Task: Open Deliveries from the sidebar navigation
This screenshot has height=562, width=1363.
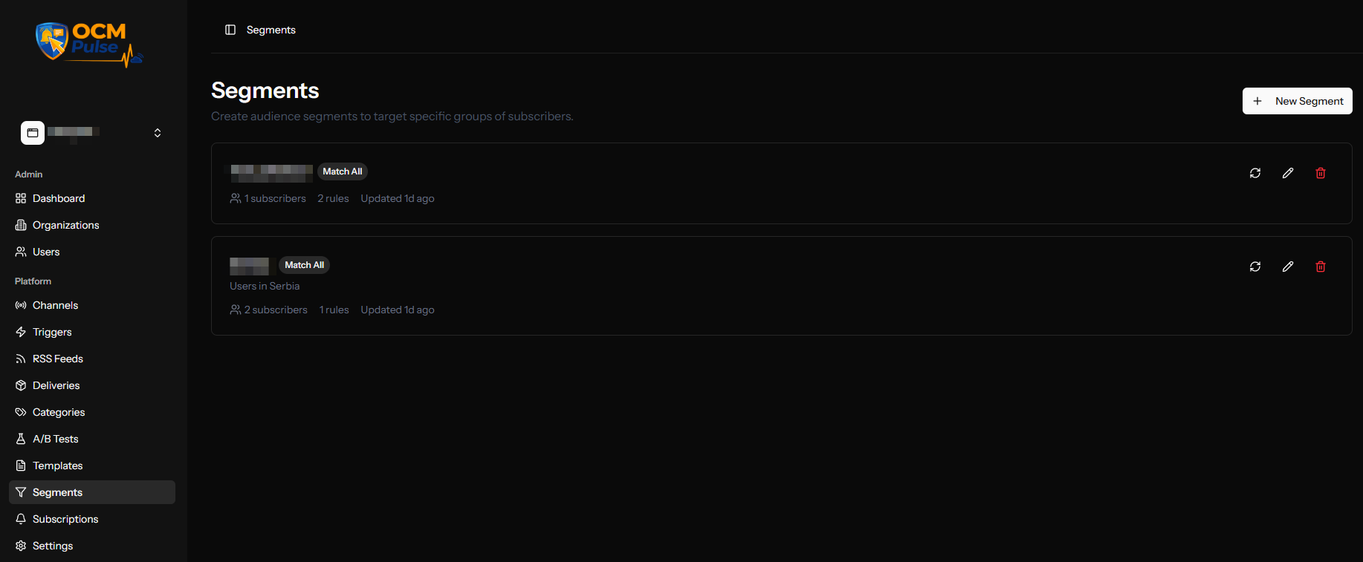Action: coord(56,385)
